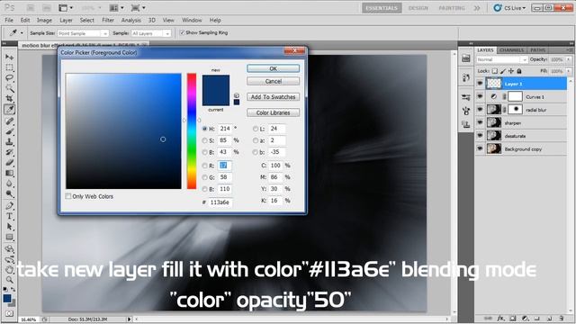Open the Adjustments panel icon

coord(466,96)
